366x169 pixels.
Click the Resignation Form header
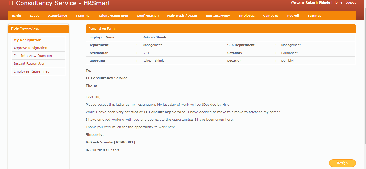pyautogui.click(x=221, y=29)
